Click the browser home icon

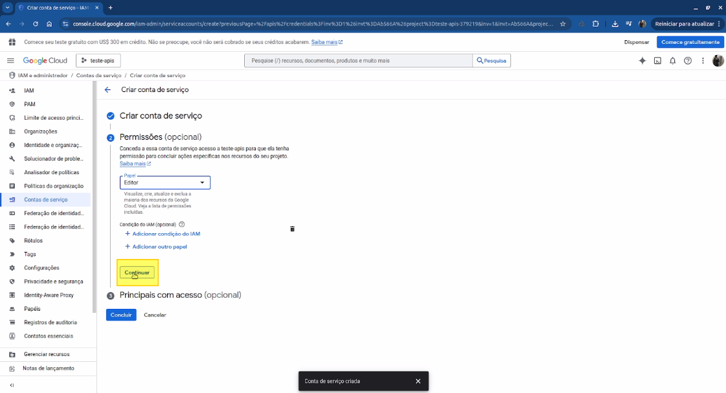49,23
